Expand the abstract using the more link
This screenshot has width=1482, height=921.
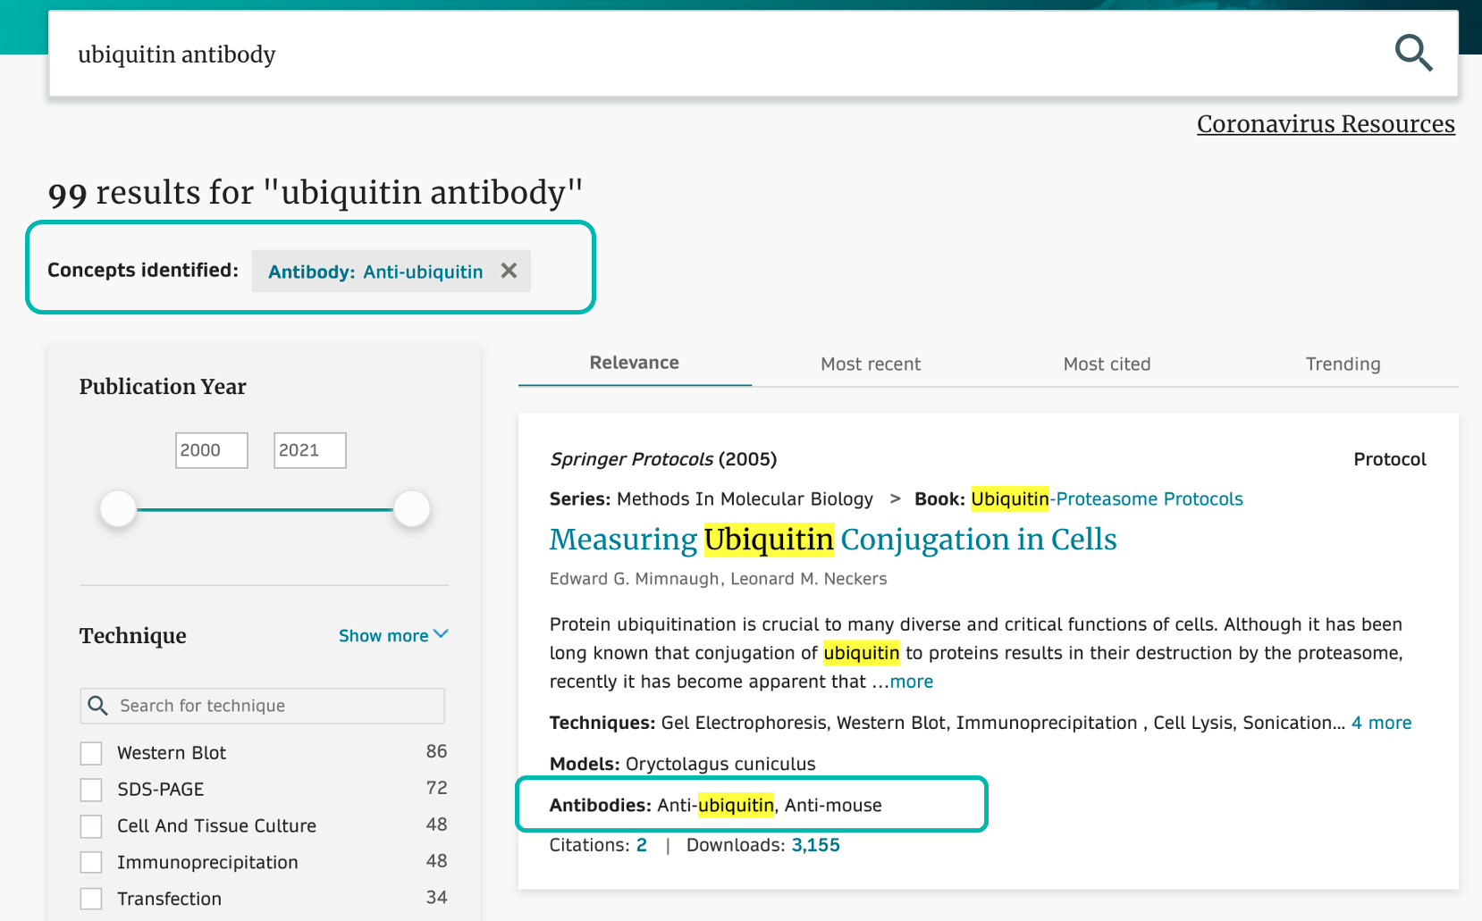912,681
